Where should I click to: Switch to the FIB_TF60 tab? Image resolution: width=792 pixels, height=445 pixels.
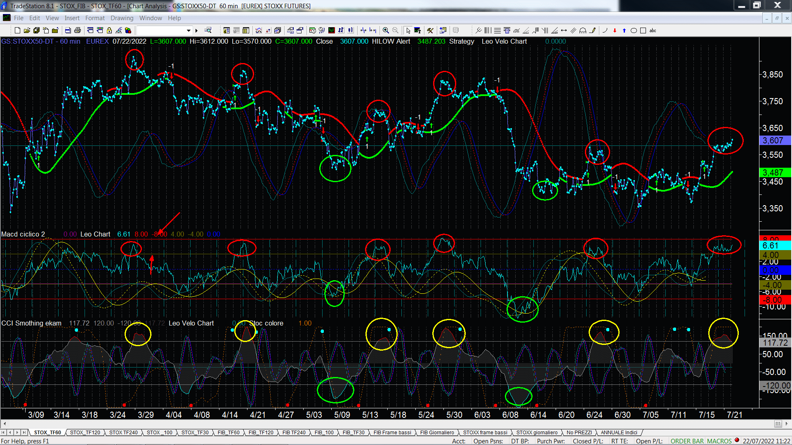[x=229, y=433]
